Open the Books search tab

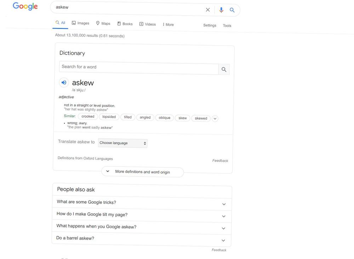point(125,24)
